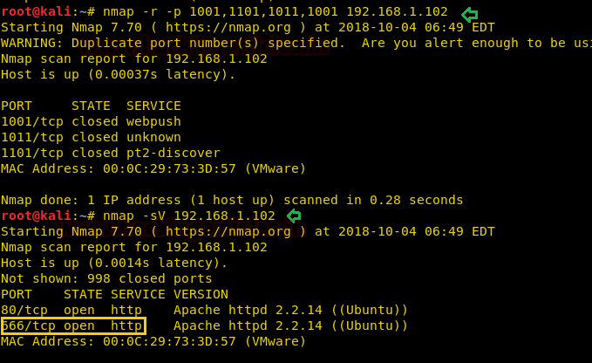Click the green arrow beside first nmap command

[x=470, y=15]
